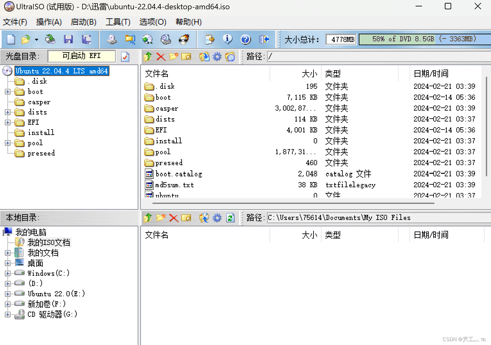
Task: Sort disc files by 大小 column header
Action: pyautogui.click(x=296, y=74)
